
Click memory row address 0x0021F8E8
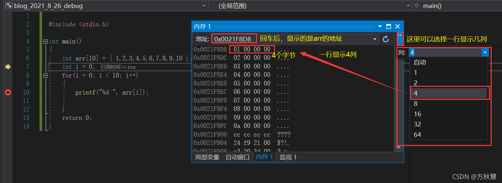(x=210, y=83)
